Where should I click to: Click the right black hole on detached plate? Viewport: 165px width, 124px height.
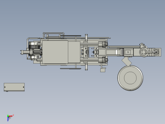[x=23, y=87]
